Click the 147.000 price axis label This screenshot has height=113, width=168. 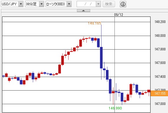click(160, 104)
